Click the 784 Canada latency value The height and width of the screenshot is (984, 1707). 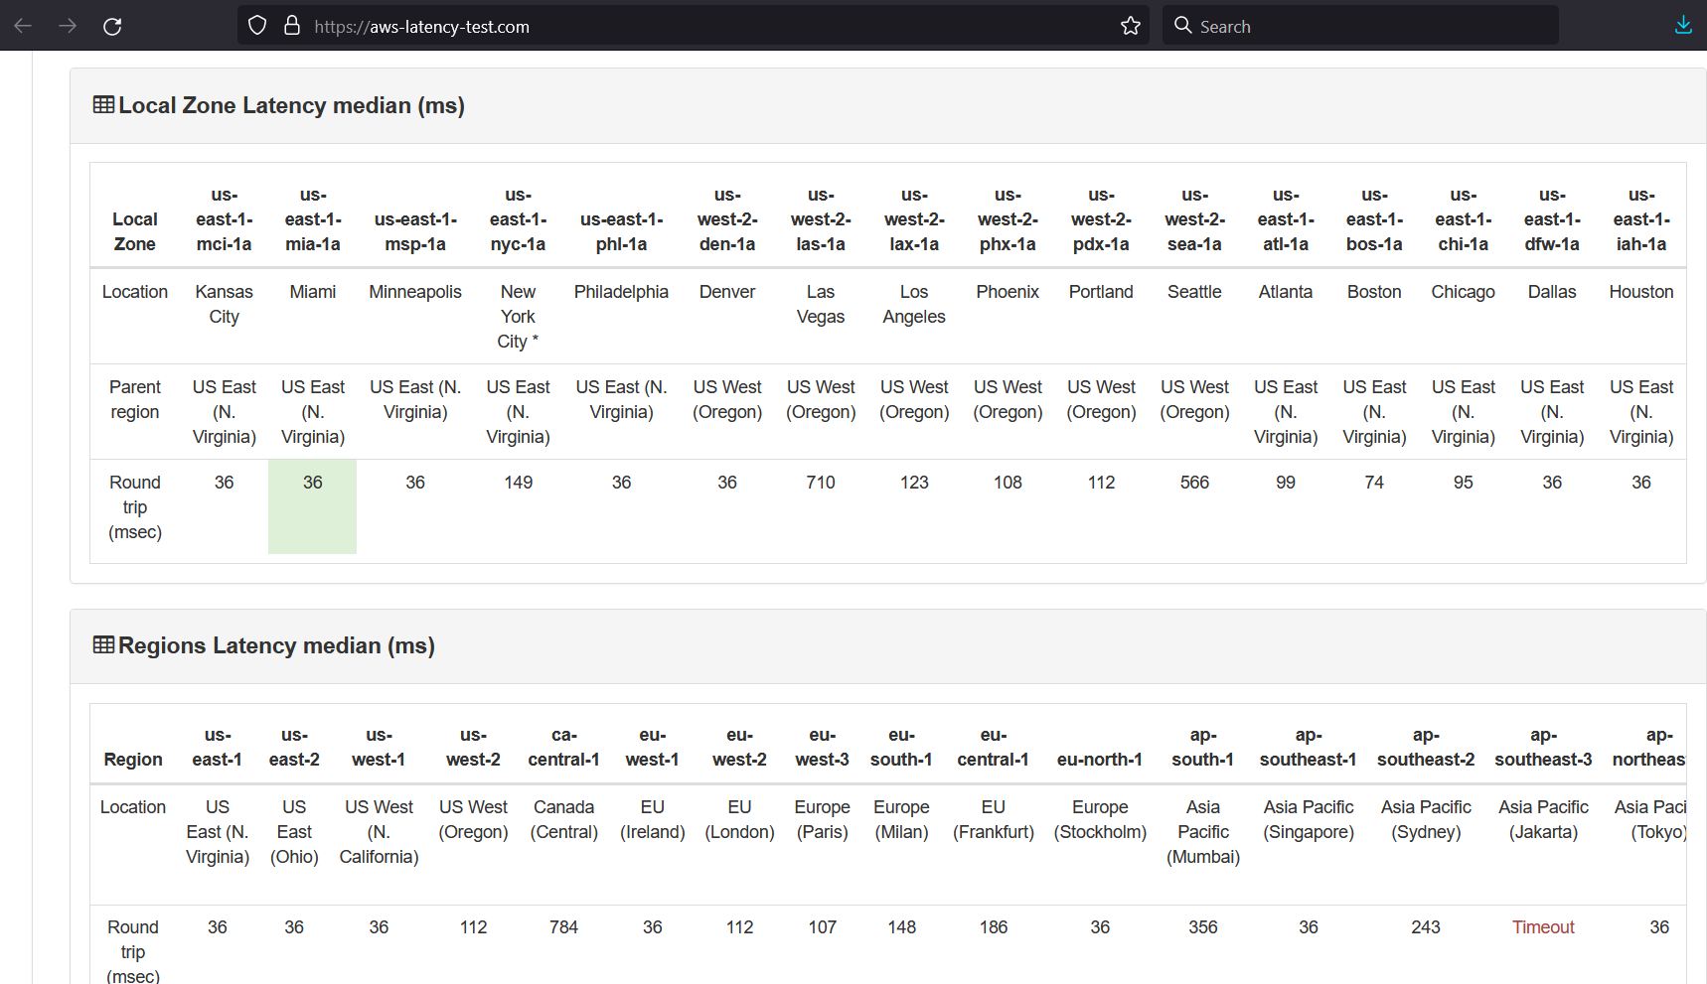(563, 927)
